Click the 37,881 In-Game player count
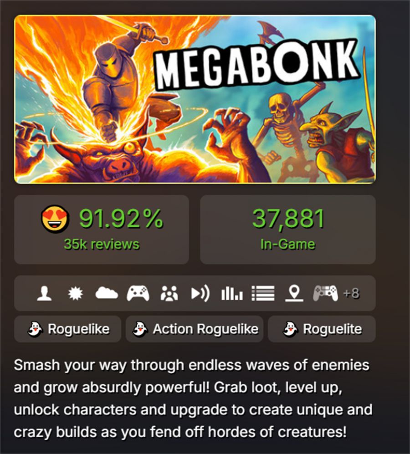410x454 pixels. 288,230
